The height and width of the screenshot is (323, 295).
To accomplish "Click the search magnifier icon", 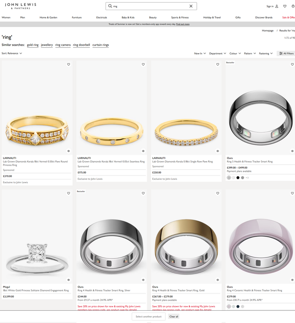I will click(x=110, y=6).
